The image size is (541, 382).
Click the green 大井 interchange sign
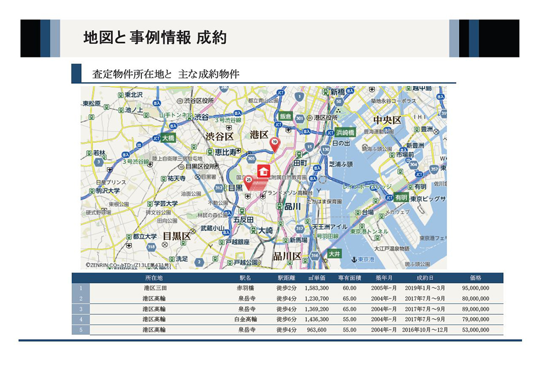tap(334, 254)
